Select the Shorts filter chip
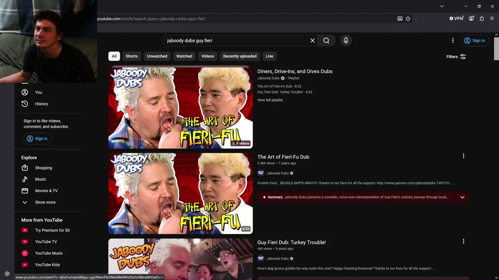499x280 pixels. point(132,56)
